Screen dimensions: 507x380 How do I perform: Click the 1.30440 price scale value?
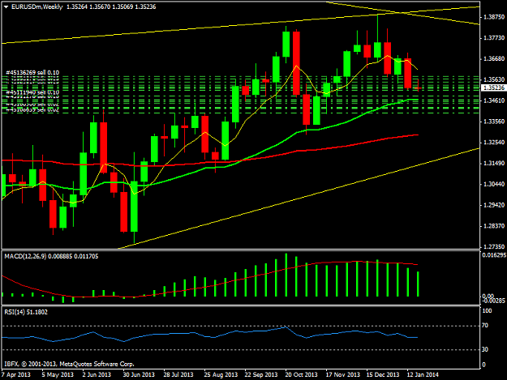tap(494, 184)
